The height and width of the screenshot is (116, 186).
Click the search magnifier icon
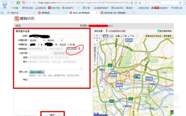(180, 3)
